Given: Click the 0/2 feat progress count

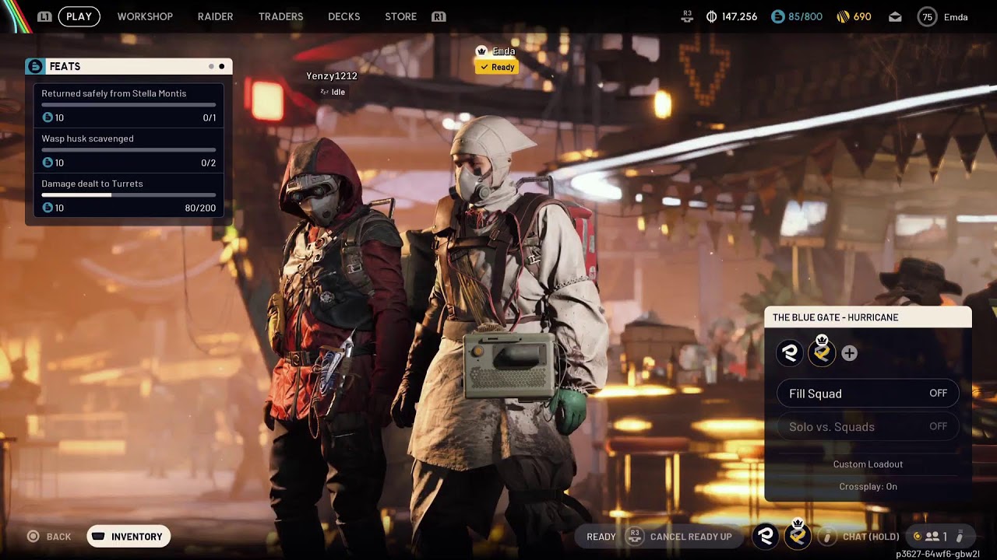Looking at the screenshot, I should (x=209, y=163).
